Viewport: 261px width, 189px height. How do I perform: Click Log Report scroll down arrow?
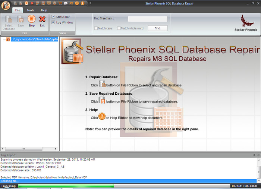tap(259, 181)
